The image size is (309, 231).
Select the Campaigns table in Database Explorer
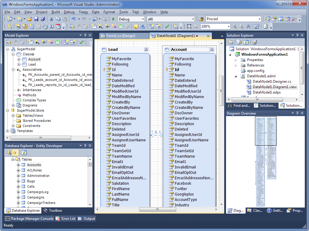pyautogui.click(x=36, y=197)
